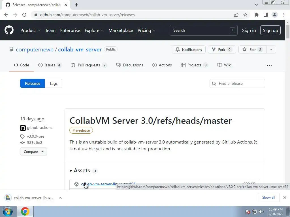Screen dimensions: 290x217
Task: Close the Releases browser tab
Action: click(x=65, y=5)
